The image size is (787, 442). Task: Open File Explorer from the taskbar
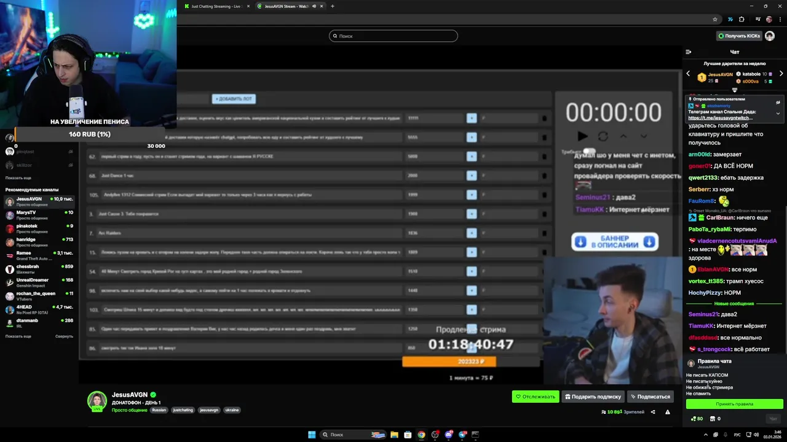point(394,435)
